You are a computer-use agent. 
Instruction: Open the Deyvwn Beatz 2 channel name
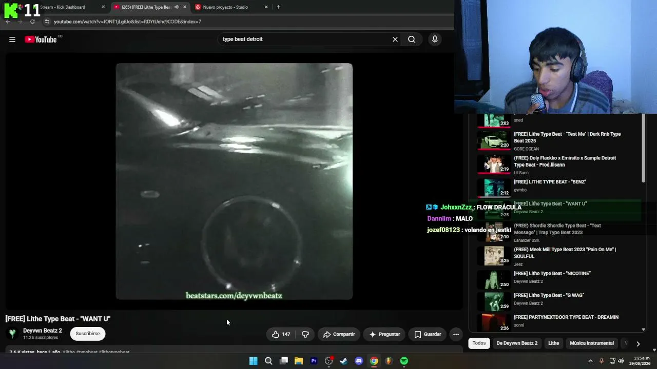[43, 331]
